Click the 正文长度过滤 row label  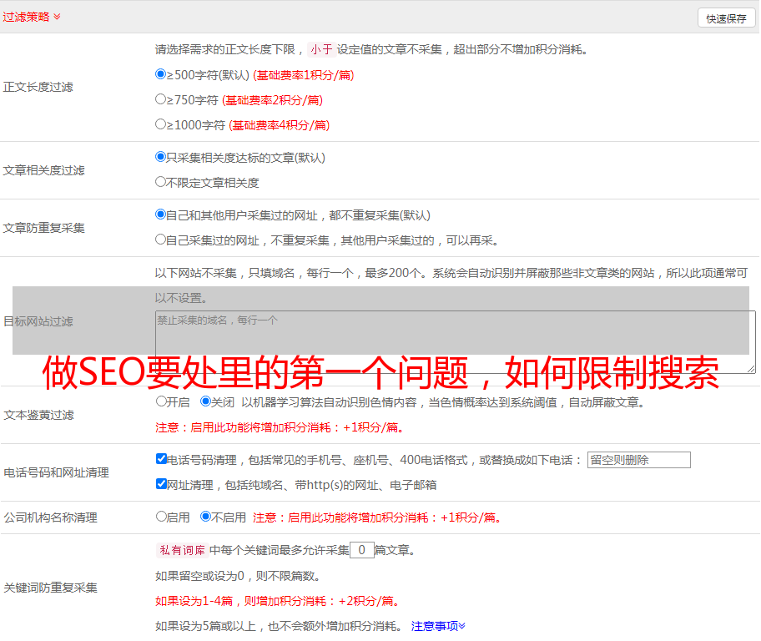tap(38, 87)
